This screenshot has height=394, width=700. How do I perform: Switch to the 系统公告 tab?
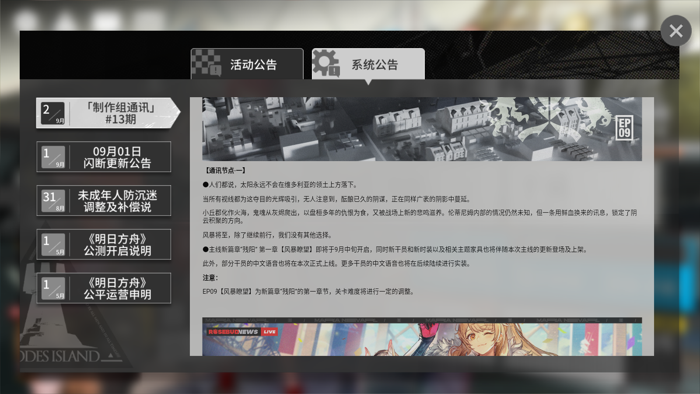tap(368, 64)
